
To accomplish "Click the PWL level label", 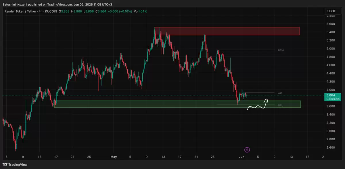I will tap(280, 105).
